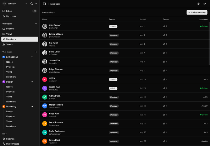Collapse the Engineering team tree
The width and height of the screenshot is (210, 146).
32,57
